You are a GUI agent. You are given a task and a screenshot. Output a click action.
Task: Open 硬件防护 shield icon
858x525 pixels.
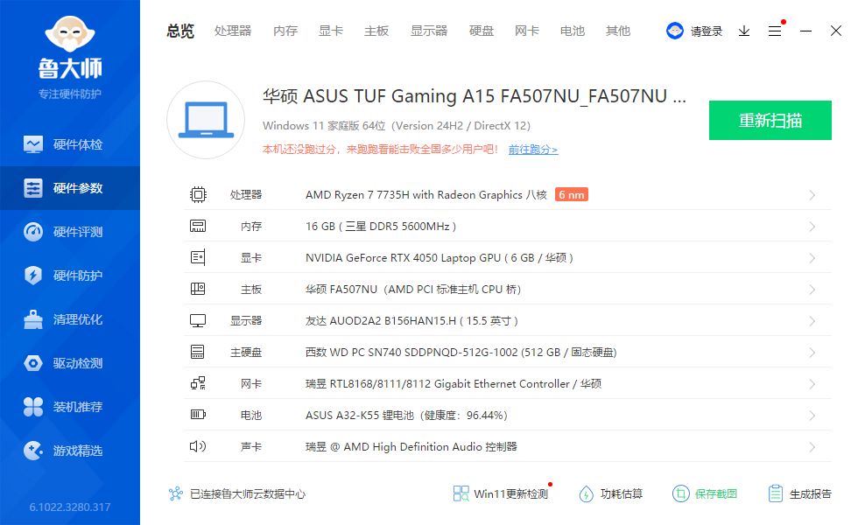[33, 275]
